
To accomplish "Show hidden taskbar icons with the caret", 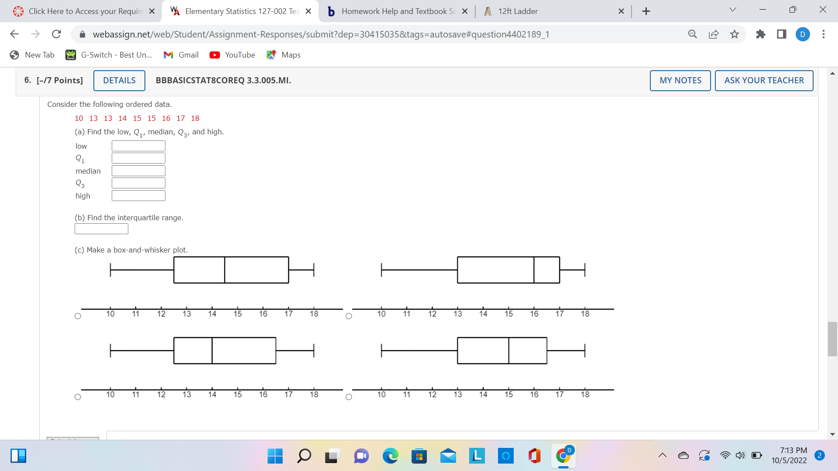I will 662,455.
